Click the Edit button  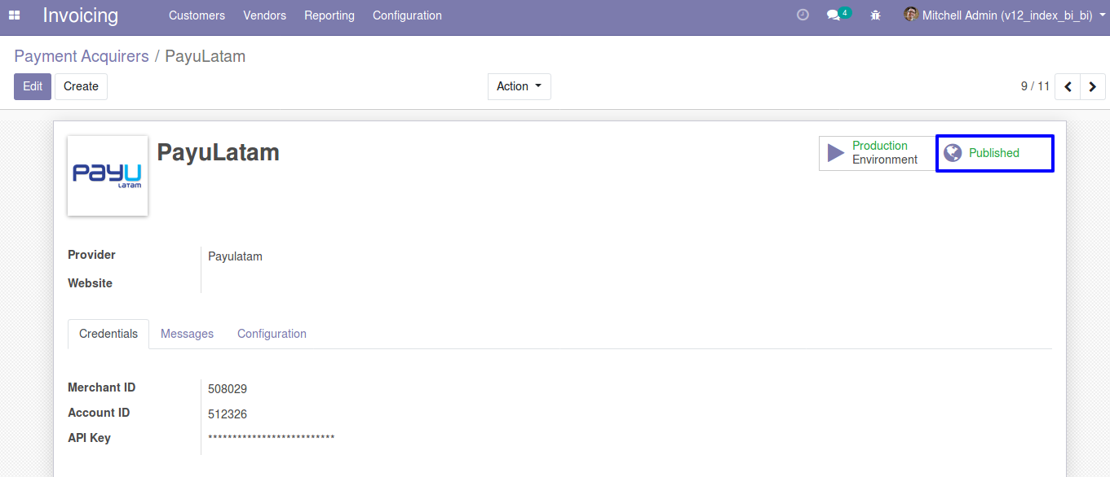(x=33, y=86)
